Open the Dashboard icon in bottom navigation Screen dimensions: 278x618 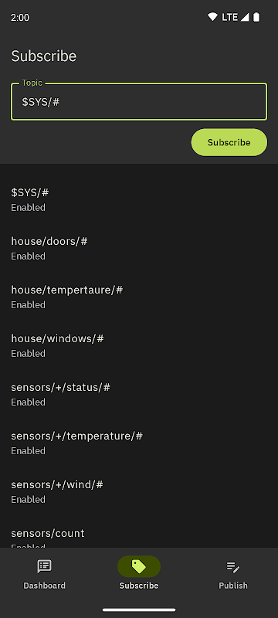click(44, 566)
